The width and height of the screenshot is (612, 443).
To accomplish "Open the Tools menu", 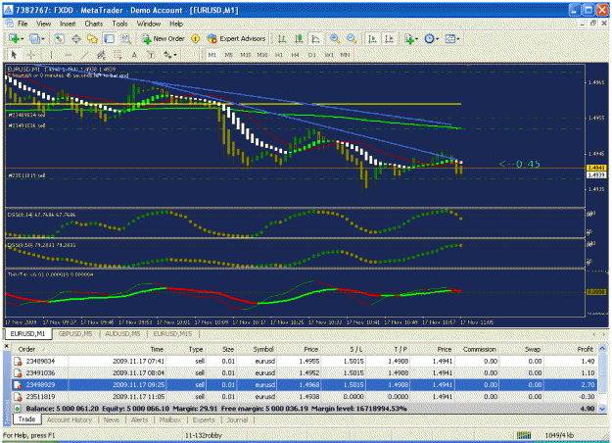I will click(x=119, y=24).
